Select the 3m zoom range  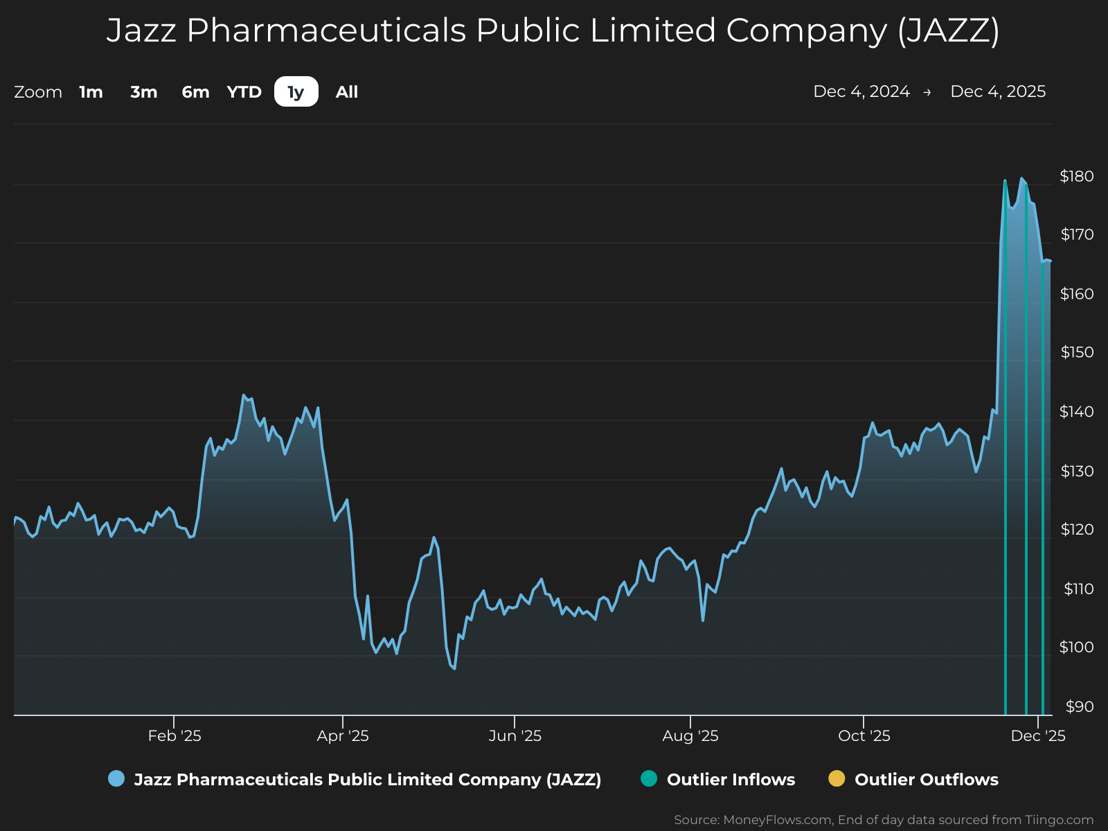tap(143, 92)
